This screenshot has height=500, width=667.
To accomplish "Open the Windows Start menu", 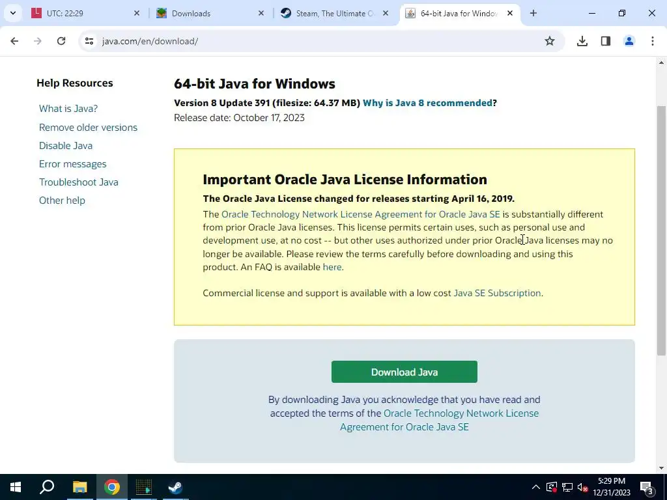I will [x=16, y=487].
